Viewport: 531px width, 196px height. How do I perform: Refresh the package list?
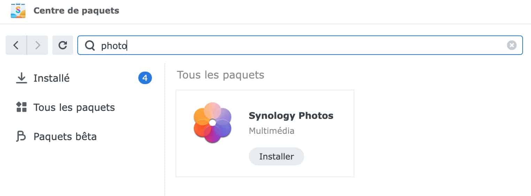click(63, 45)
